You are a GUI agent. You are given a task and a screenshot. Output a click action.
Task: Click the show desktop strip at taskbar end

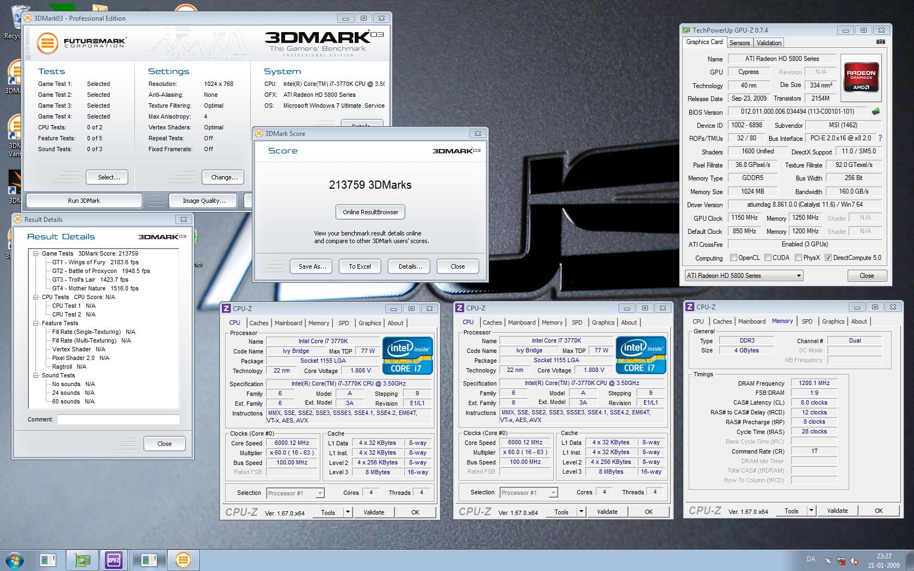click(x=910, y=560)
